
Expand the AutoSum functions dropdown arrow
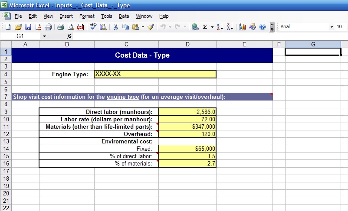coord(212,27)
